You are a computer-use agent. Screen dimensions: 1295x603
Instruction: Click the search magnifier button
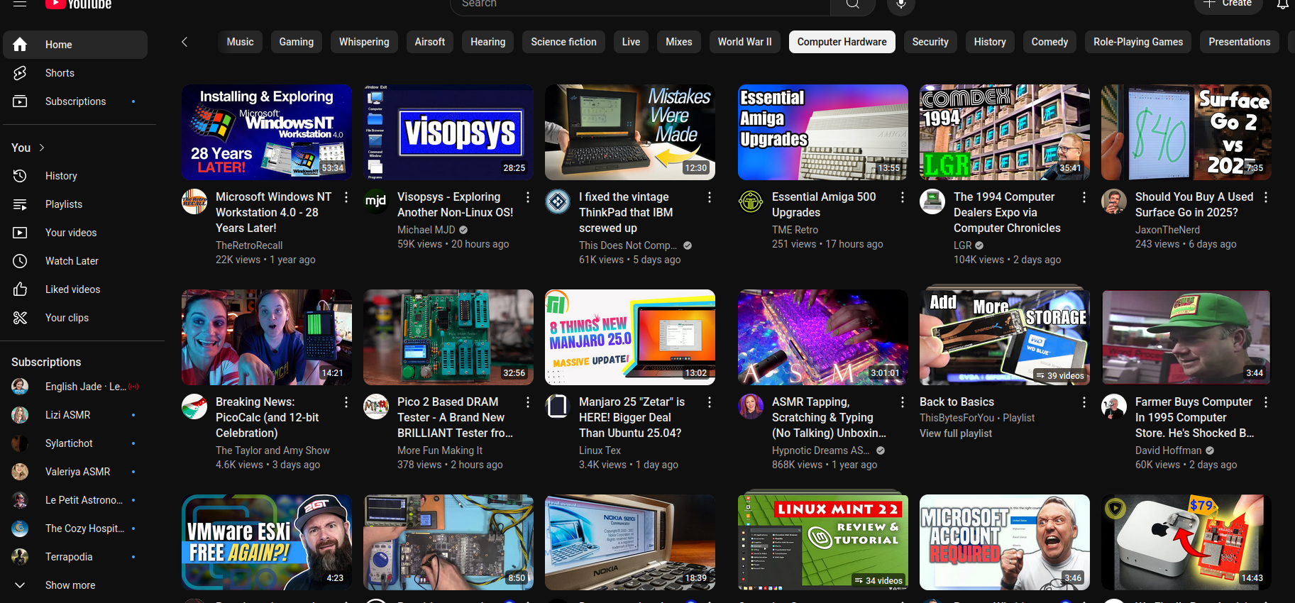pos(853,4)
